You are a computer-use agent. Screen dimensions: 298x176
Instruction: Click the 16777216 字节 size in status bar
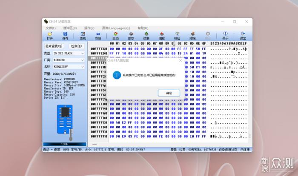[104, 150]
